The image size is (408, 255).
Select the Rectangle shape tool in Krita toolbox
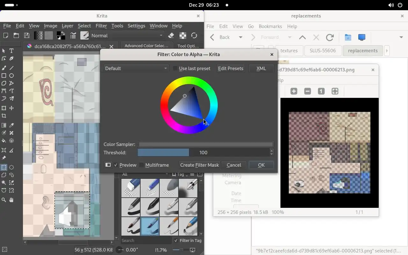coord(4,76)
